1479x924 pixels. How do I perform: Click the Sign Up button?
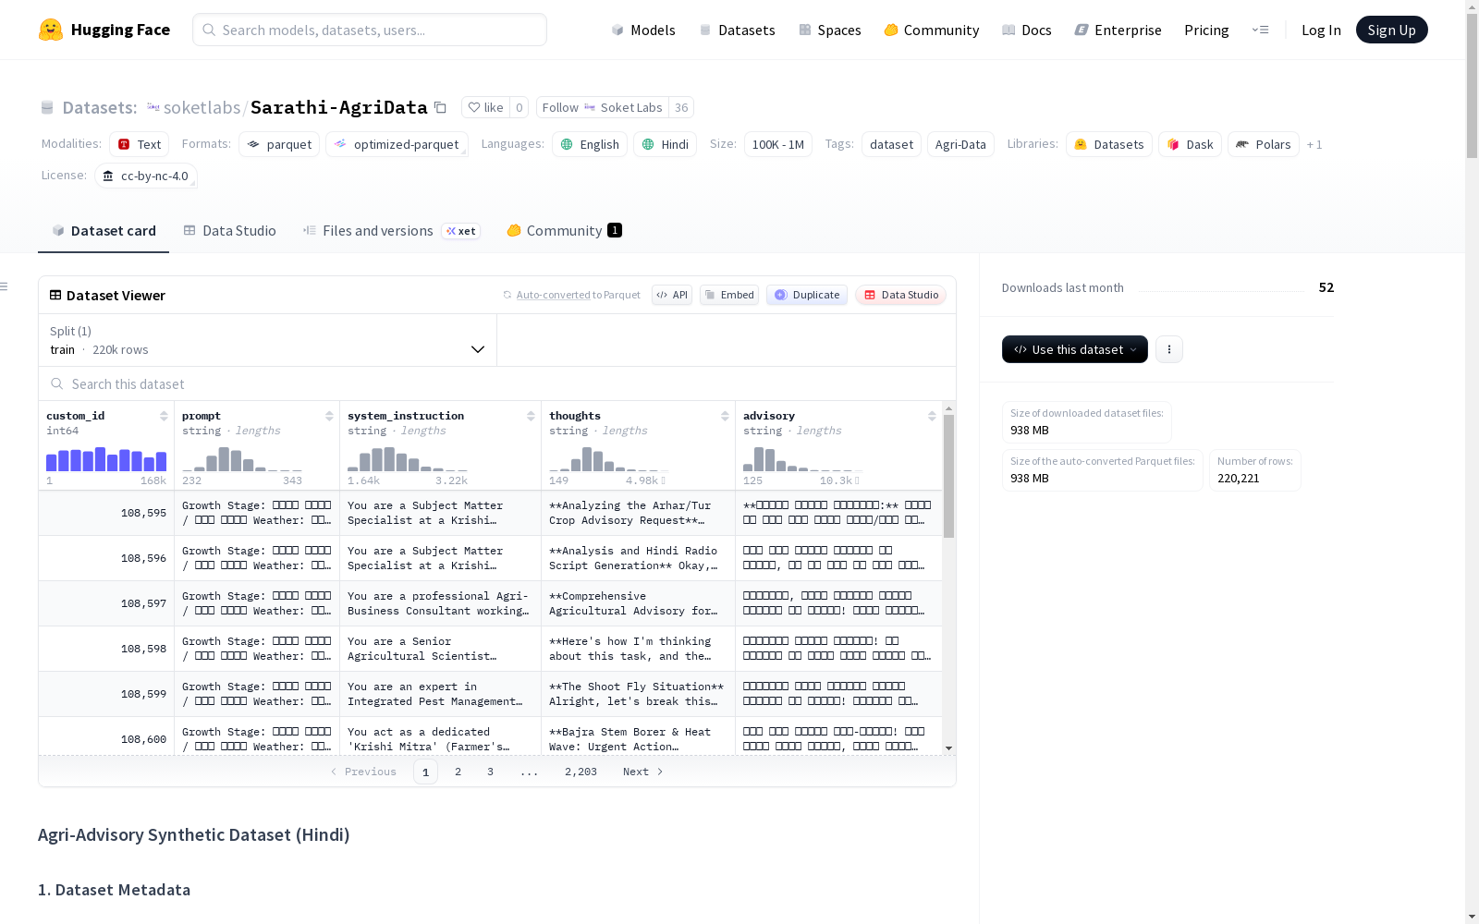click(x=1391, y=30)
